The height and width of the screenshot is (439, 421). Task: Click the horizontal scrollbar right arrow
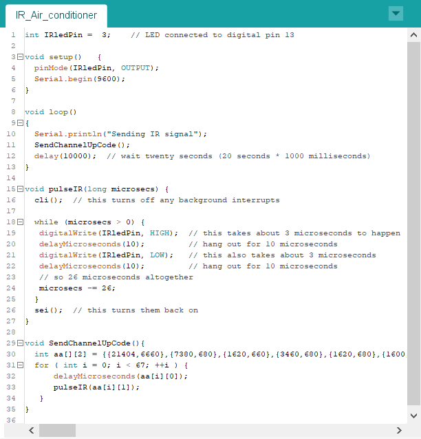(400, 430)
